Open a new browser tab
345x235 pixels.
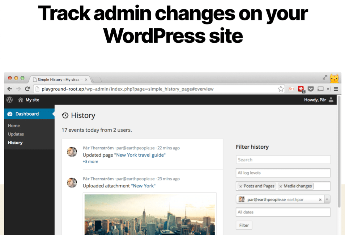[96, 80]
